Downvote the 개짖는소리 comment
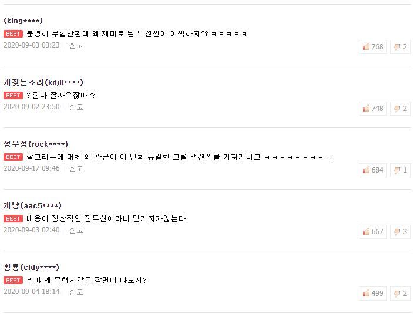 (400, 109)
